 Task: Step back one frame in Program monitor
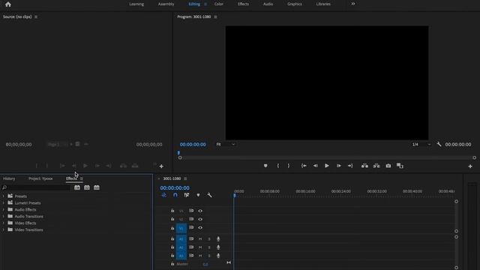(x=315, y=166)
